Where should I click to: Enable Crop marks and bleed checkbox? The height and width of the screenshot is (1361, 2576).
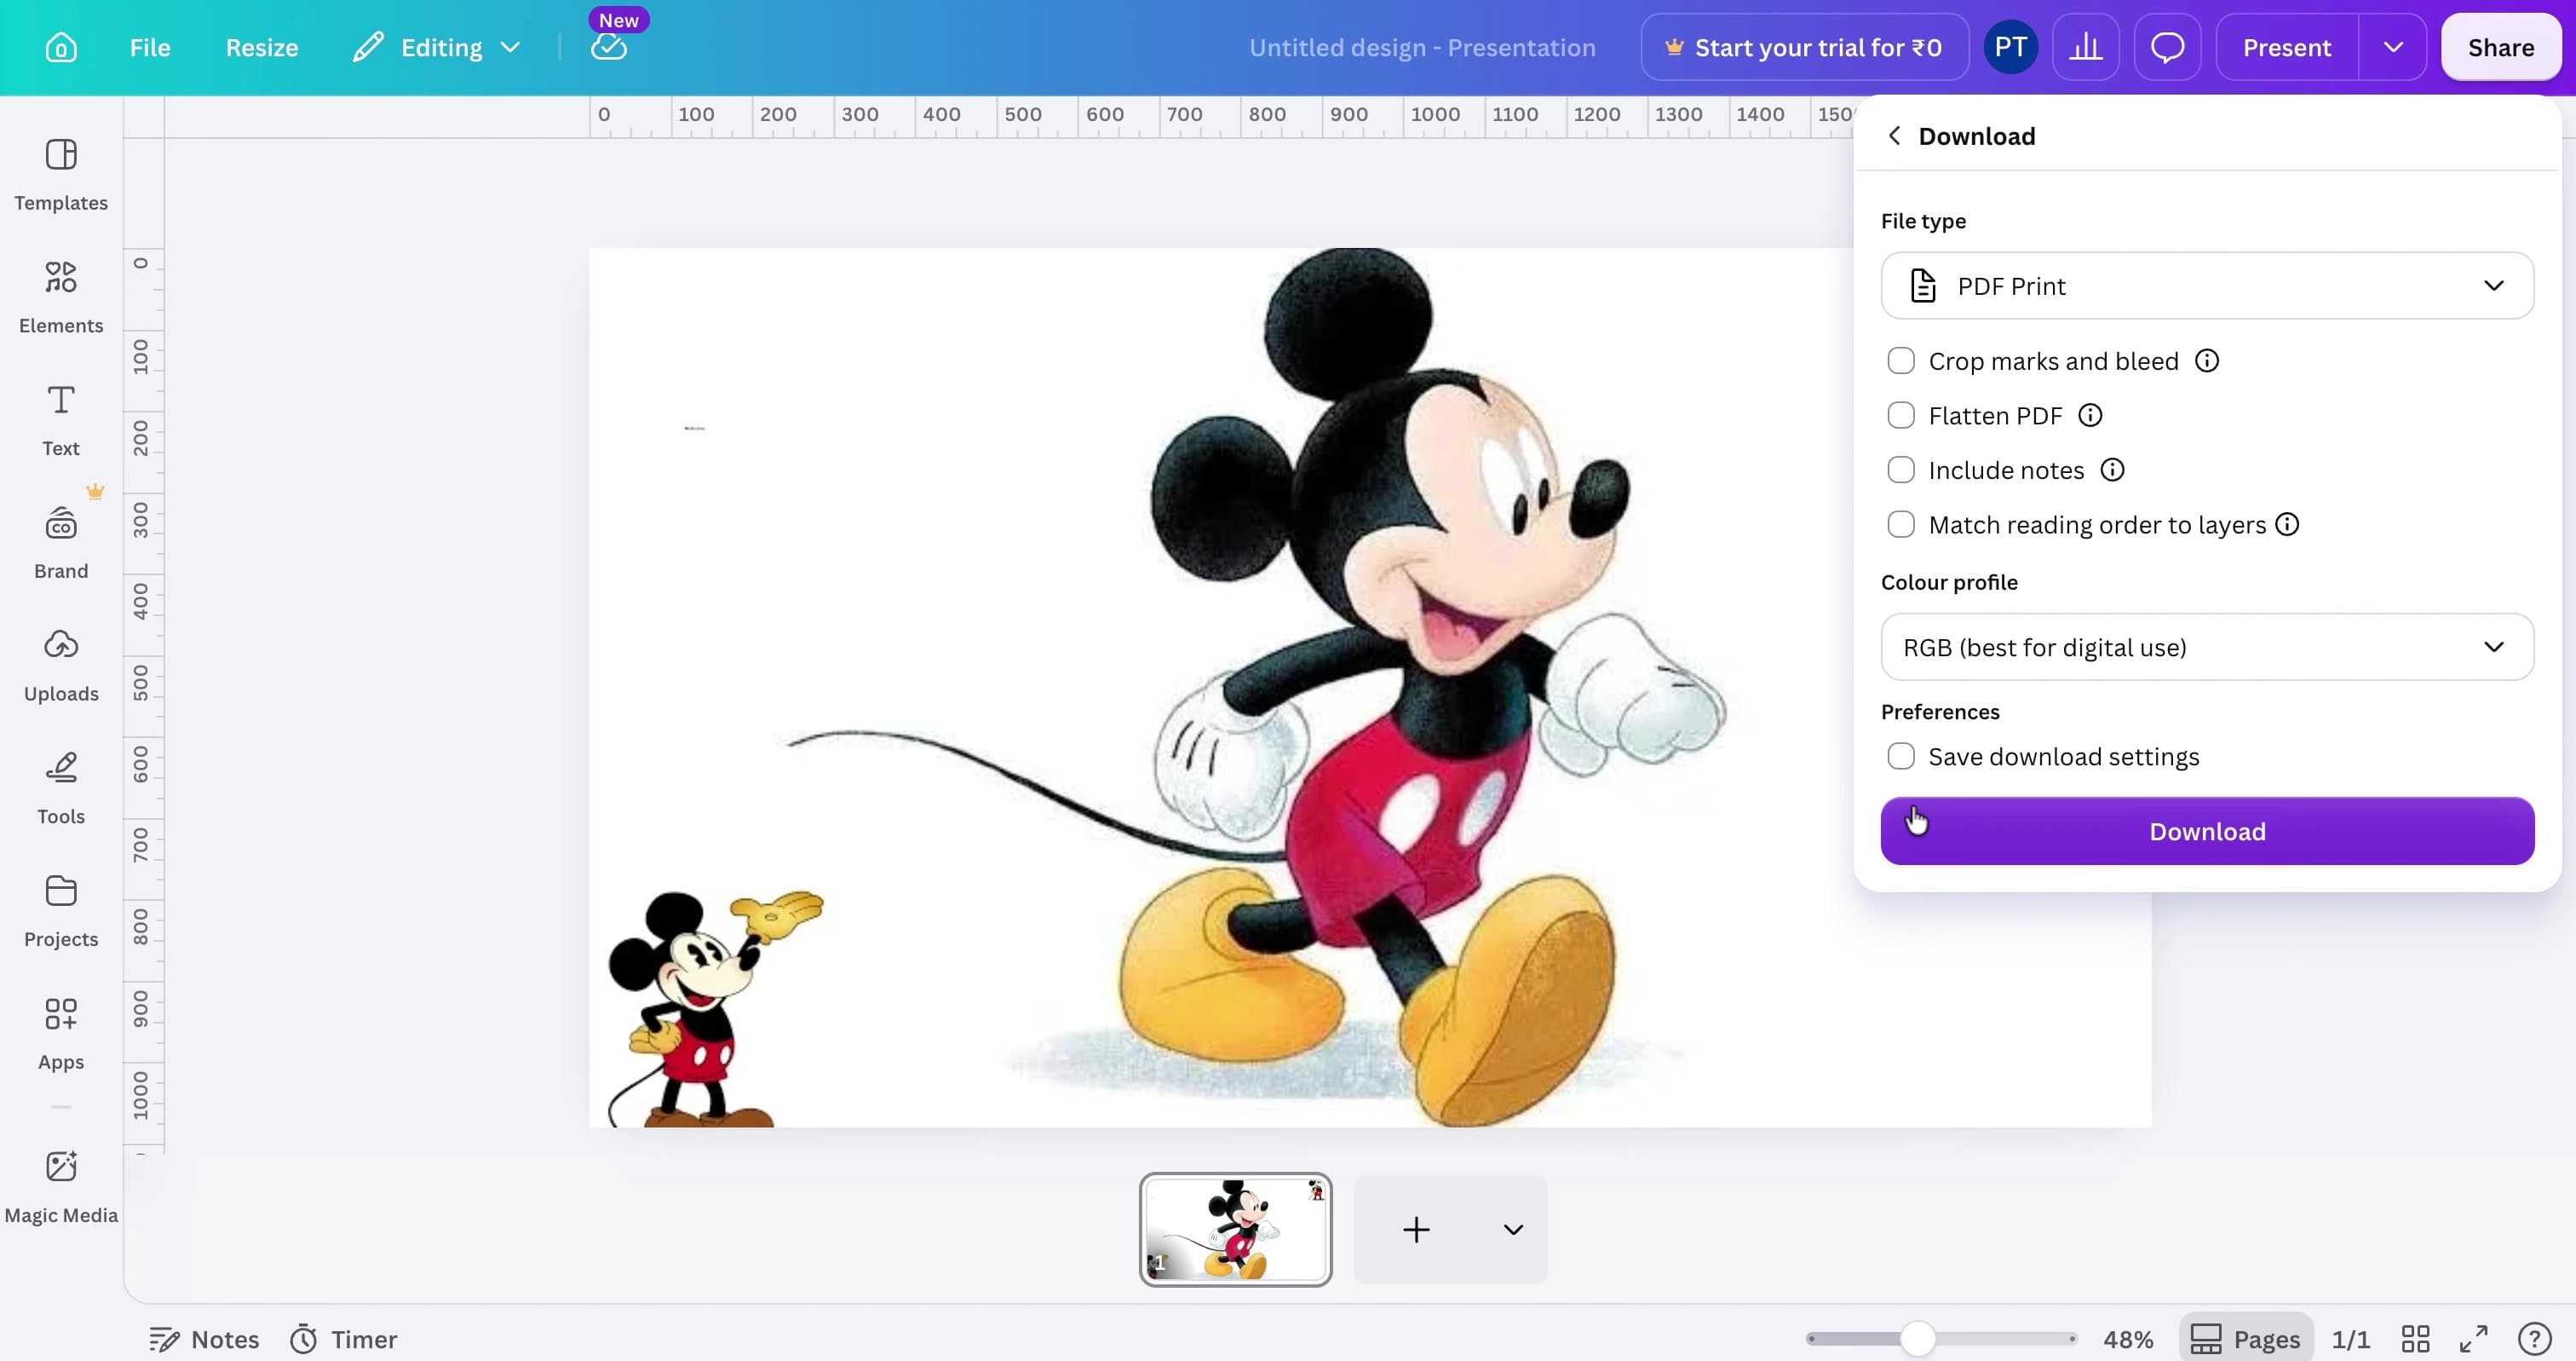(1900, 361)
